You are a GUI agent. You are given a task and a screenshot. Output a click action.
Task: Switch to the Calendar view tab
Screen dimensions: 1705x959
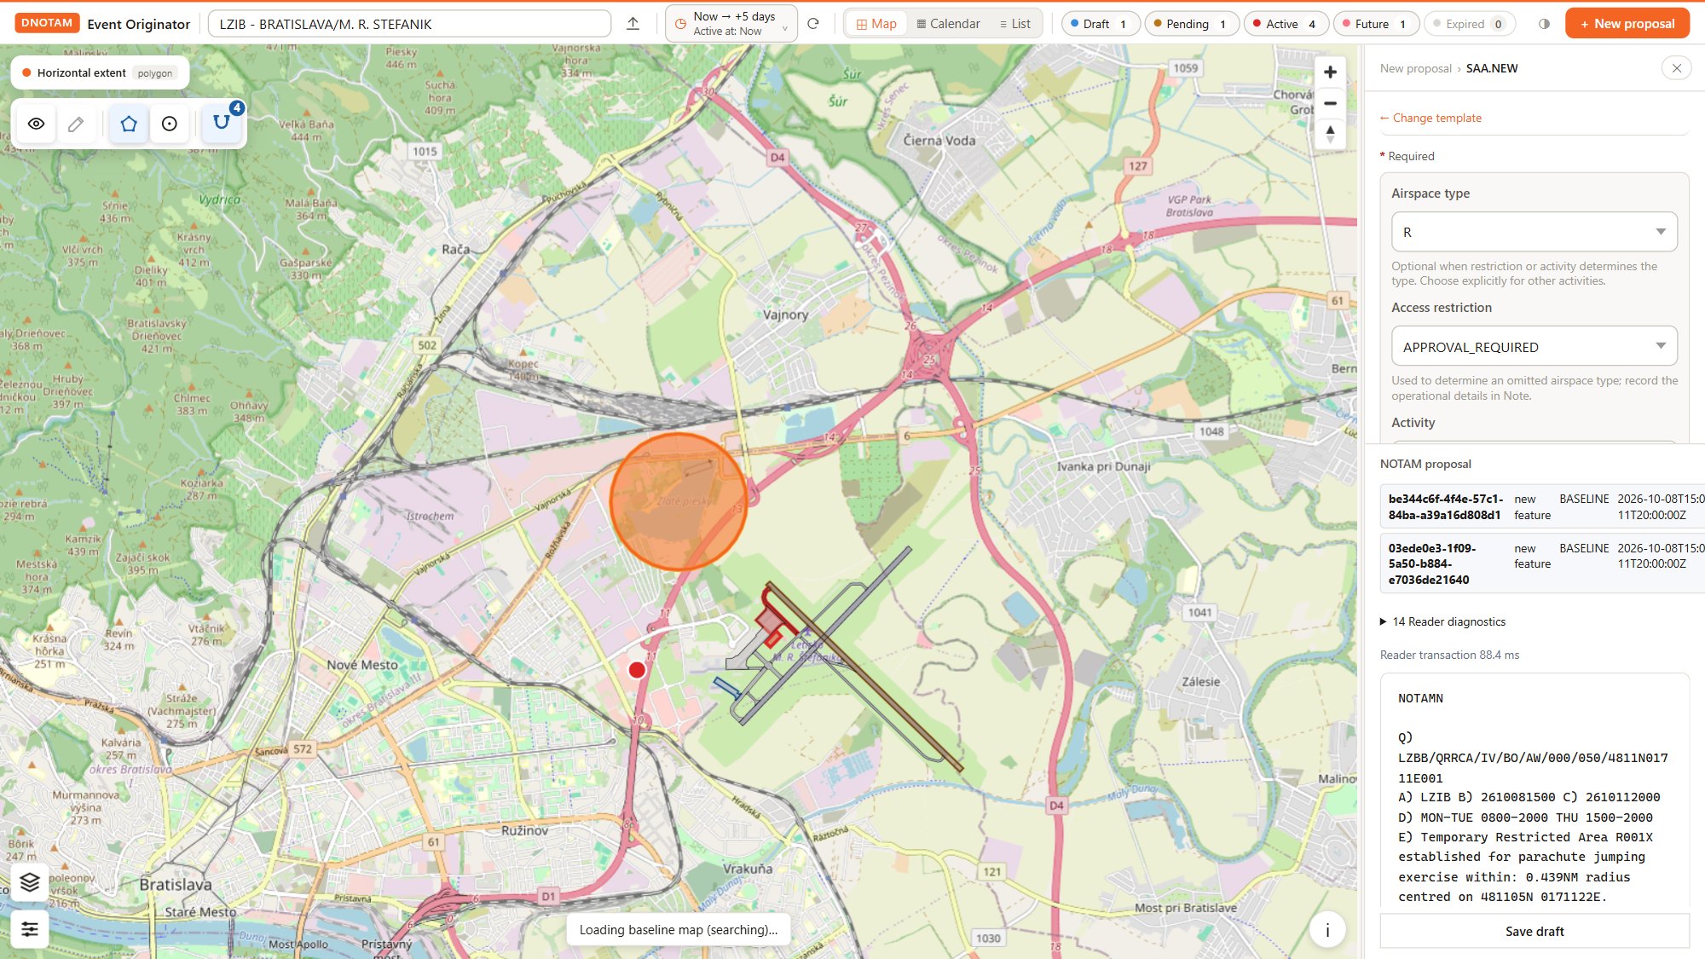948,24
